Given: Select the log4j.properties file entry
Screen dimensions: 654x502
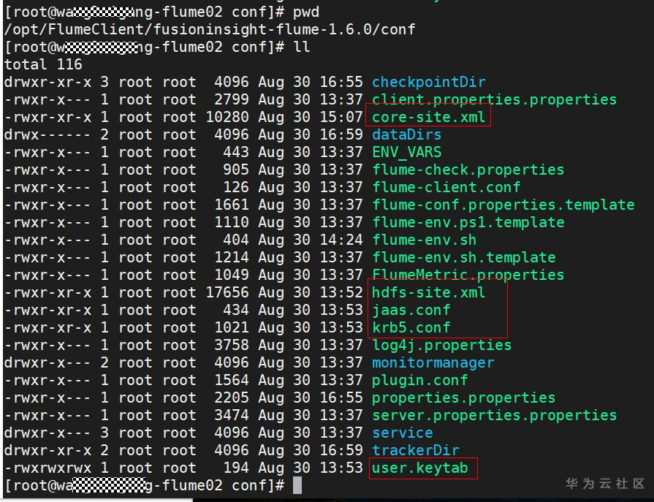Looking at the screenshot, I should [x=441, y=345].
